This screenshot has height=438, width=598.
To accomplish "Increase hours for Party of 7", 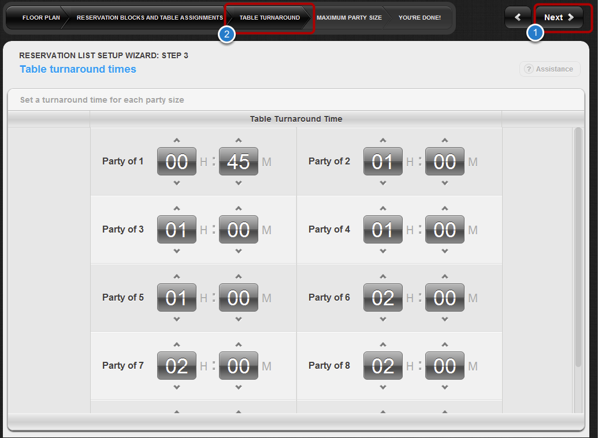I will tap(177, 345).
